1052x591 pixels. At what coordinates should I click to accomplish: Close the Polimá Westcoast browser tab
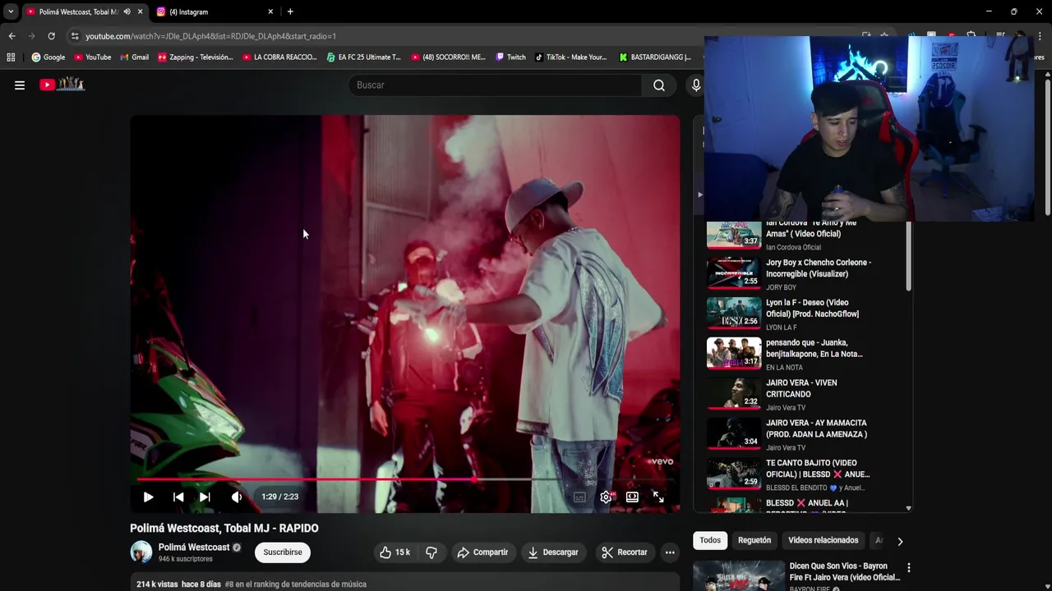pos(141,11)
